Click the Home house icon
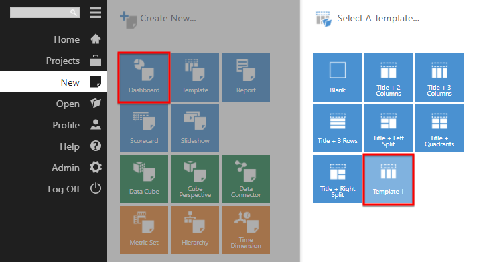 pyautogui.click(x=96, y=39)
